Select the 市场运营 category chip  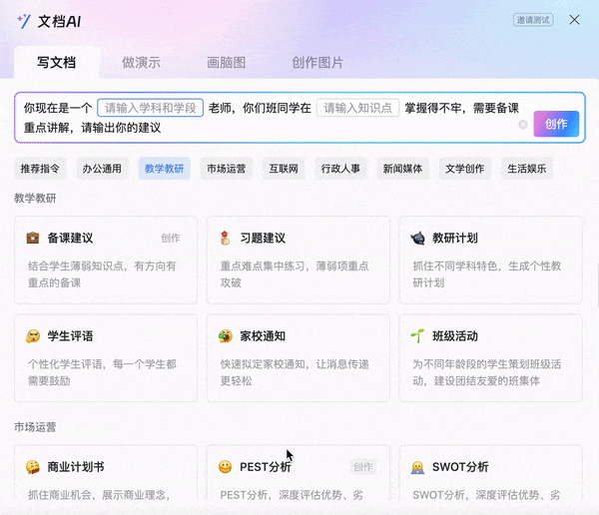click(x=226, y=169)
